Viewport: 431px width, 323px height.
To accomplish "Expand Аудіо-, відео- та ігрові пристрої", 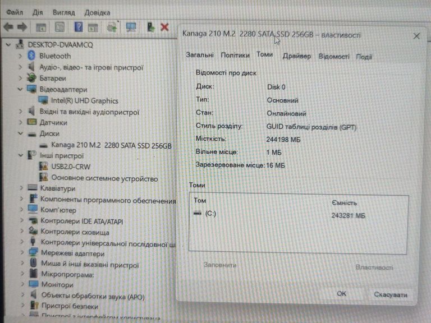I will click(20, 67).
